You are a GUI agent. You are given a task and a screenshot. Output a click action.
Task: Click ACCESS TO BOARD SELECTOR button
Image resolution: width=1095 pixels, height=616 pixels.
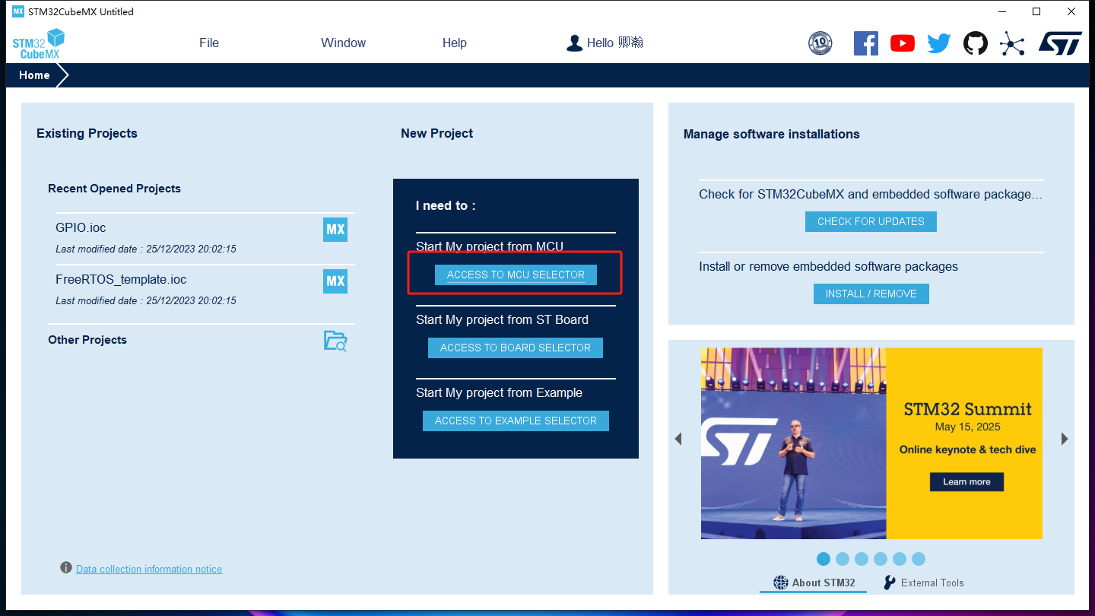click(x=516, y=348)
